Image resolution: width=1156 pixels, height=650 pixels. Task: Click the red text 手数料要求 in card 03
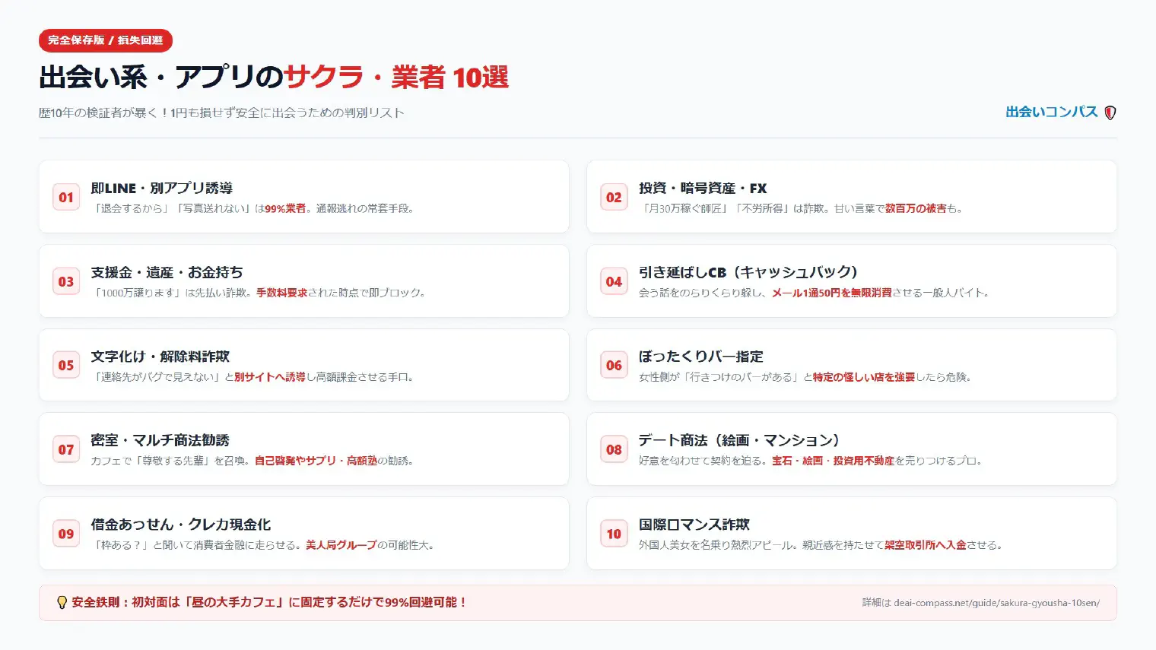coord(281,293)
